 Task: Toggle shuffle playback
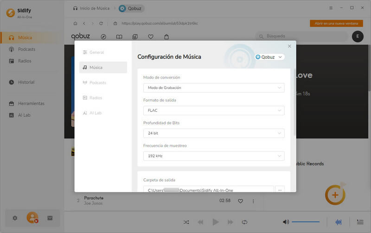tap(186, 222)
